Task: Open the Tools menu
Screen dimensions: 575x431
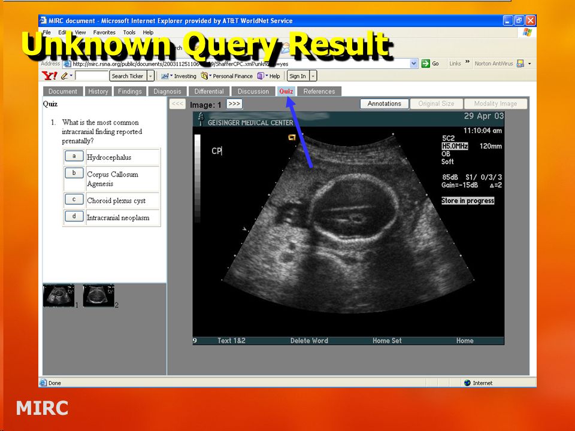Action: [129, 32]
